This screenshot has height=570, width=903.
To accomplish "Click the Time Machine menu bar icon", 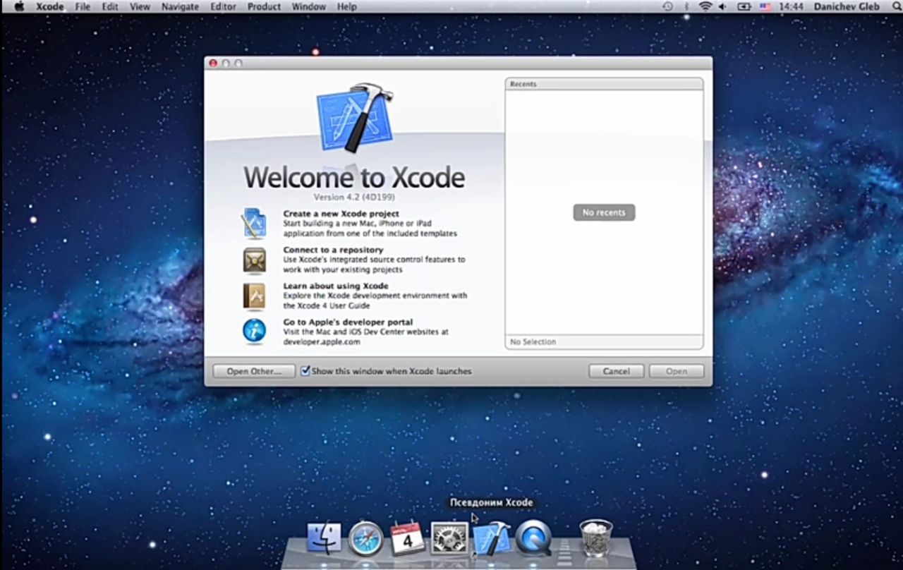I will click(667, 6).
